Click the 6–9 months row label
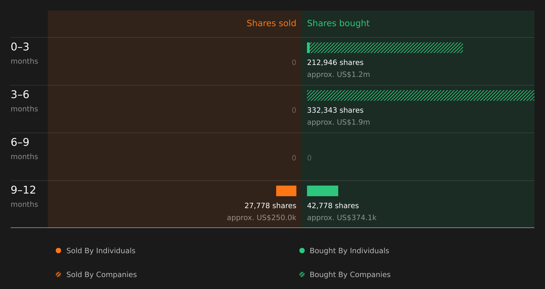The image size is (545, 289). (x=24, y=149)
